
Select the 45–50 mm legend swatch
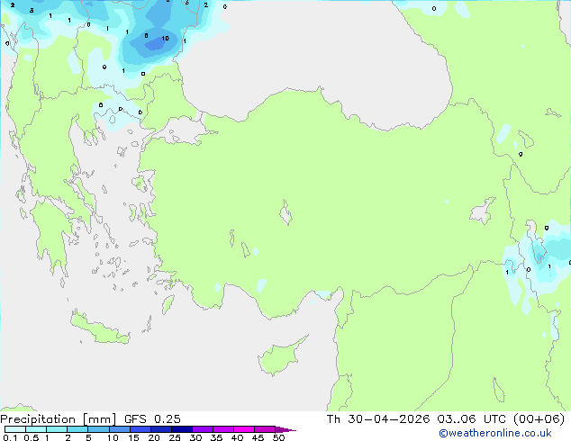click(x=265, y=429)
